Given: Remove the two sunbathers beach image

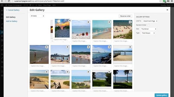Looking at the screenshot, I should click(88, 22).
